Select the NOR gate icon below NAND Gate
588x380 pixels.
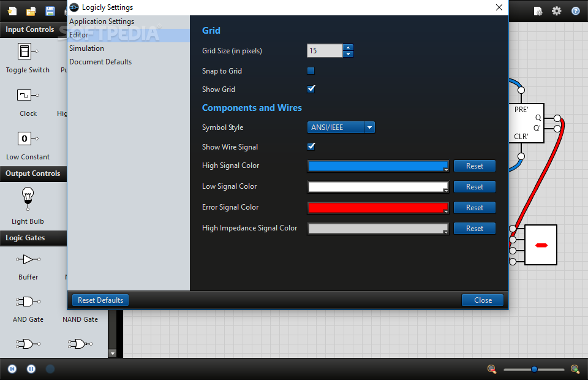click(x=80, y=344)
